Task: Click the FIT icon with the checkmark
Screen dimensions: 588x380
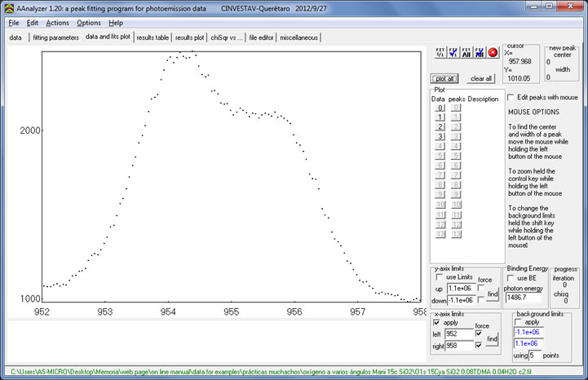Action: [452, 52]
